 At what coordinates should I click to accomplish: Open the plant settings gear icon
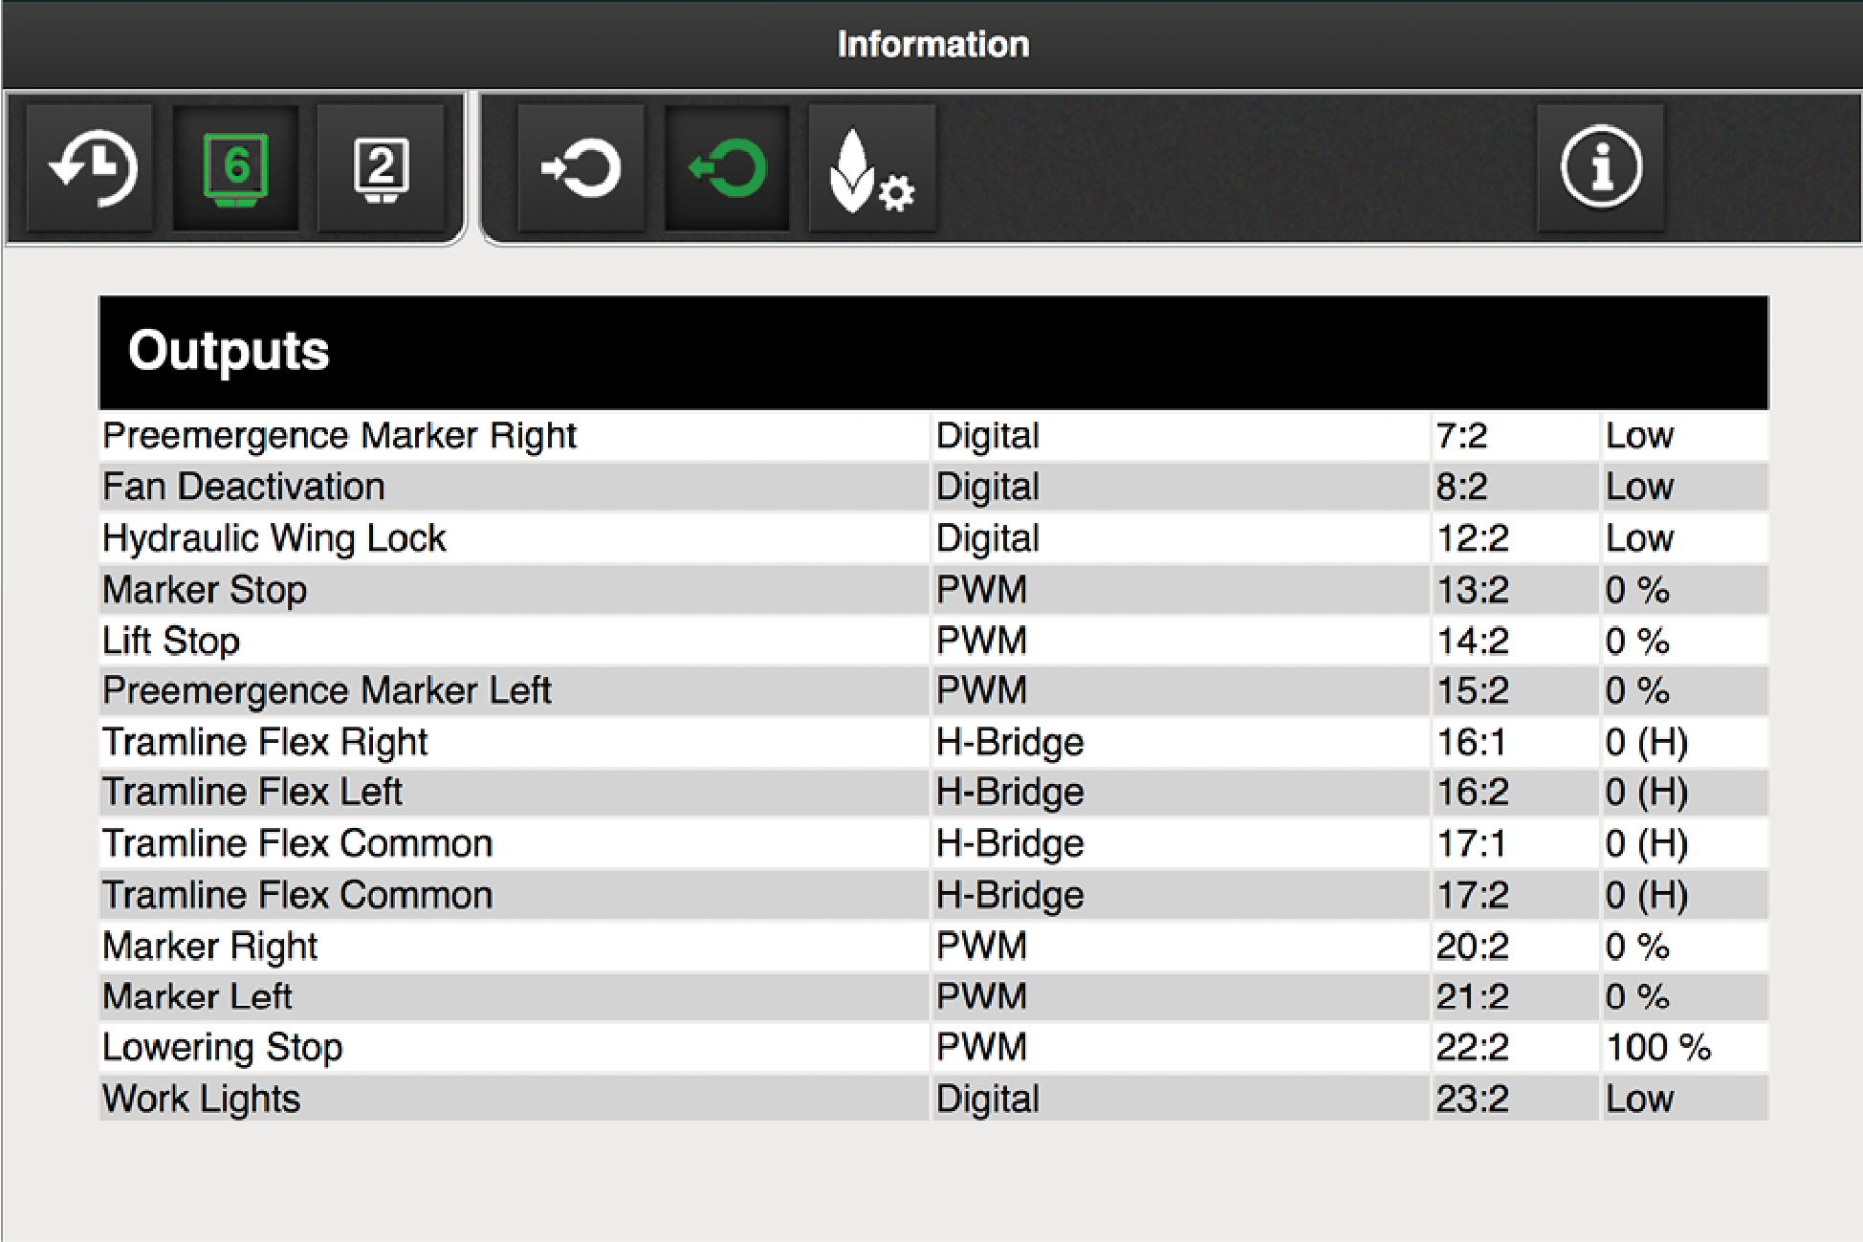[x=871, y=168]
